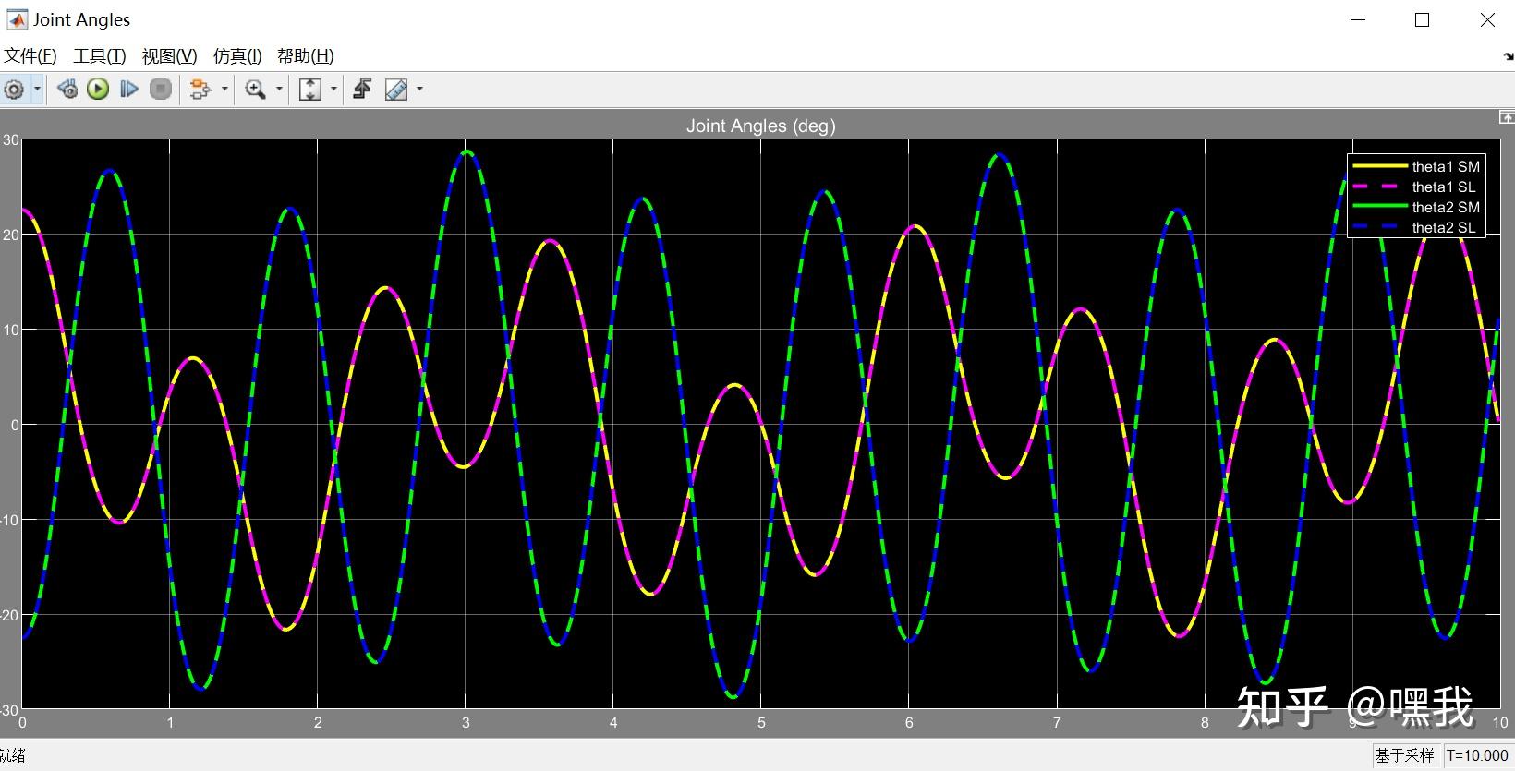The image size is (1515, 771).
Task: Open the 视图(V) menu
Action: tap(169, 56)
